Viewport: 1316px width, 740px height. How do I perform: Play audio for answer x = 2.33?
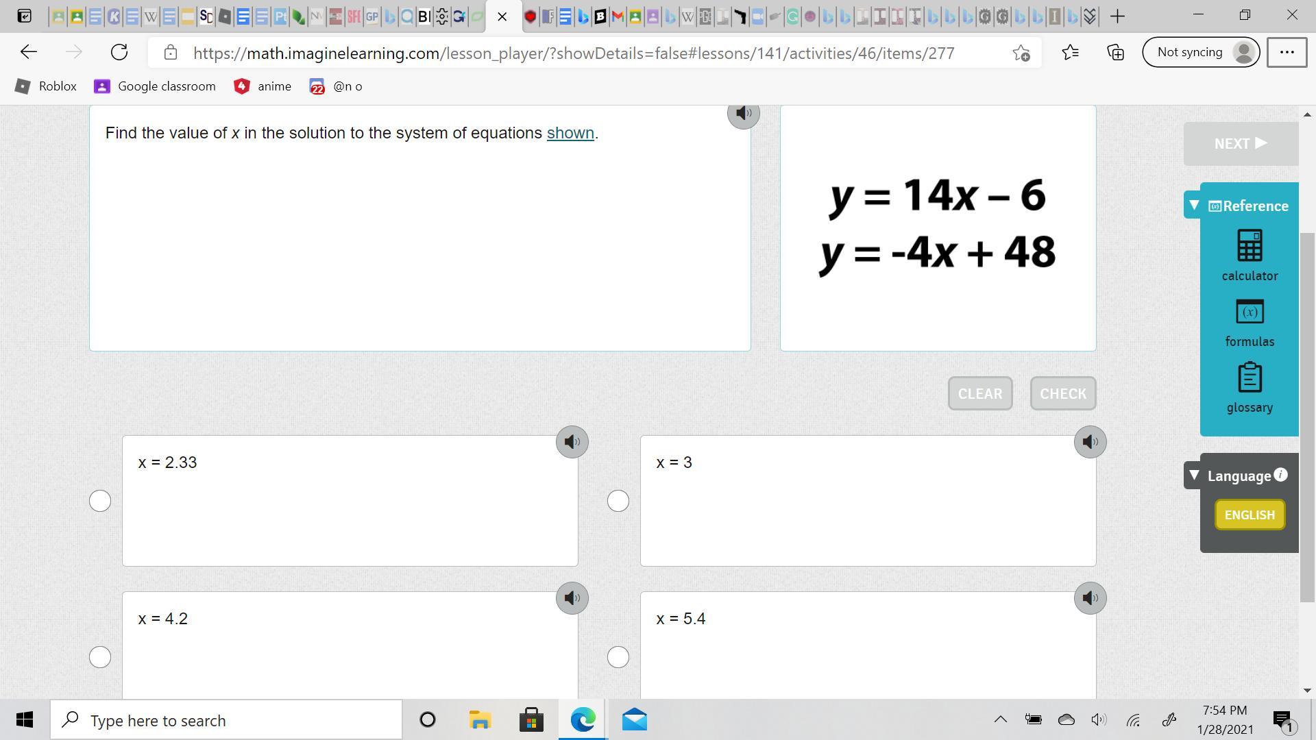click(x=572, y=442)
